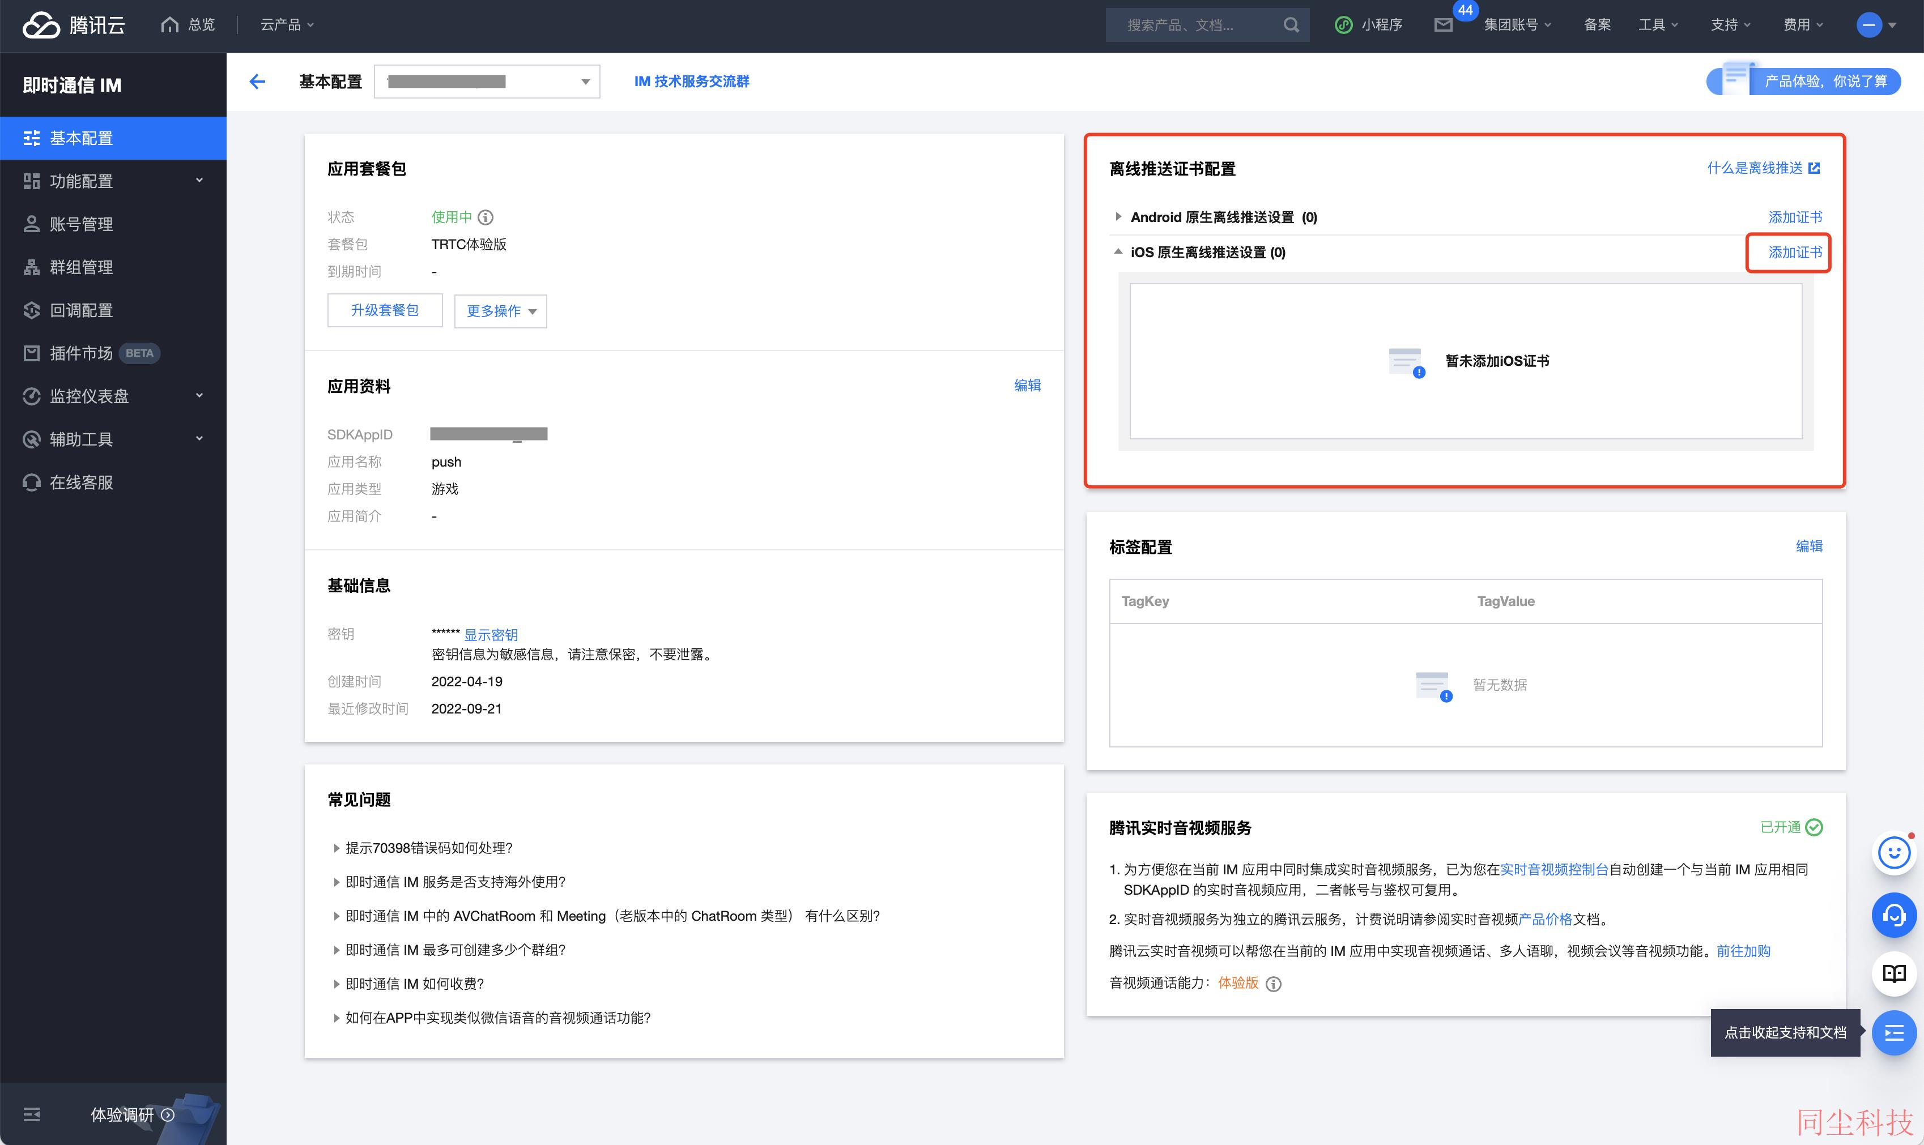Open the 小程序 mini program icon

point(1344,25)
